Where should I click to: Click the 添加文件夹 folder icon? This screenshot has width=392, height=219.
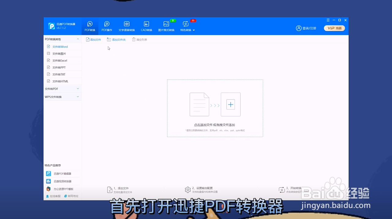(109, 40)
